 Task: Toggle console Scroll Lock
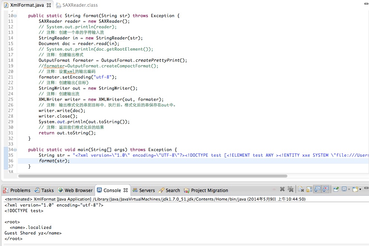(309, 189)
